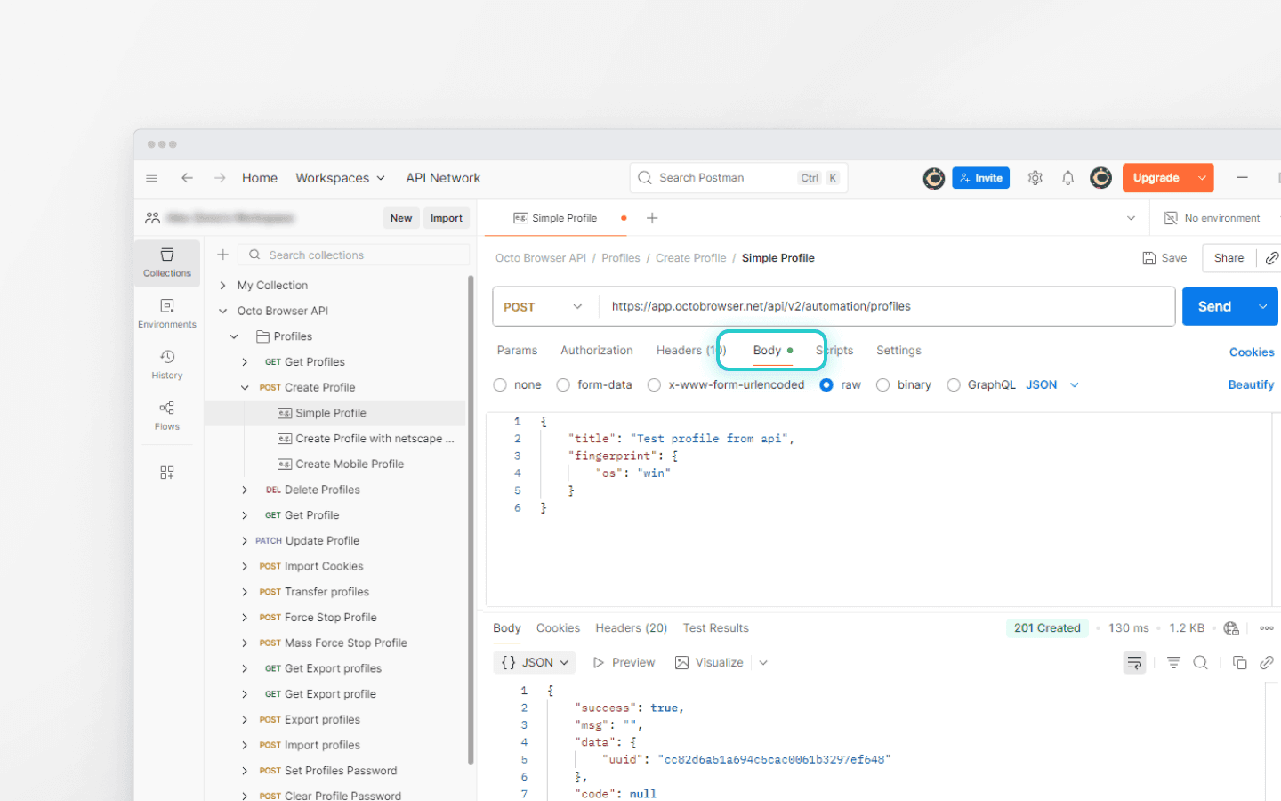Click the Search collections field
This screenshot has height=801, width=1281.
click(x=354, y=255)
